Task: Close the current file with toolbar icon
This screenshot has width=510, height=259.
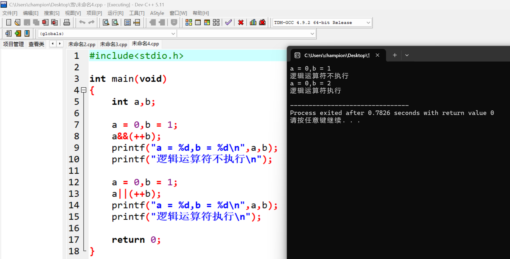Action: pos(45,22)
